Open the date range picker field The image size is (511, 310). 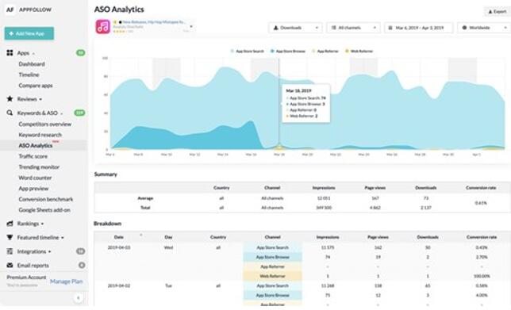419,28
